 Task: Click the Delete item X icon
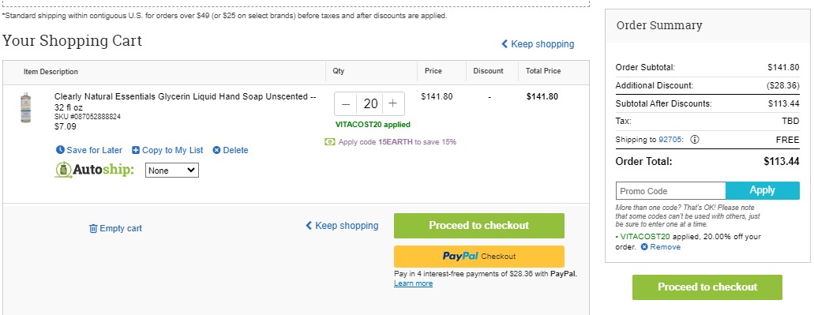(216, 150)
